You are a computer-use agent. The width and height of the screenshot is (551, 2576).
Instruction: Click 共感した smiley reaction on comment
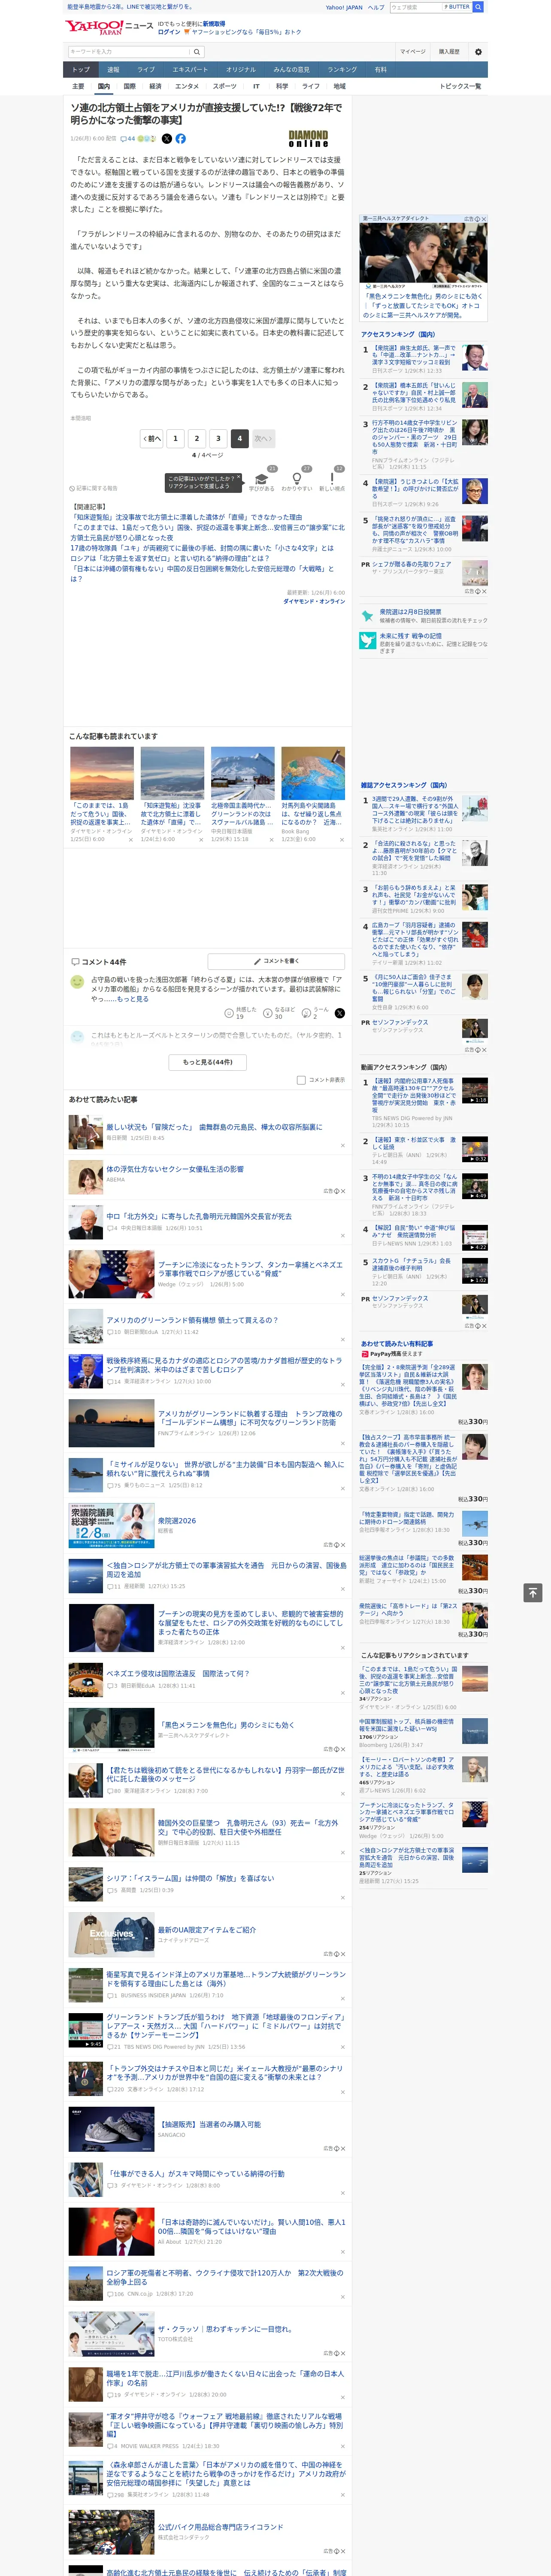[241, 1013]
